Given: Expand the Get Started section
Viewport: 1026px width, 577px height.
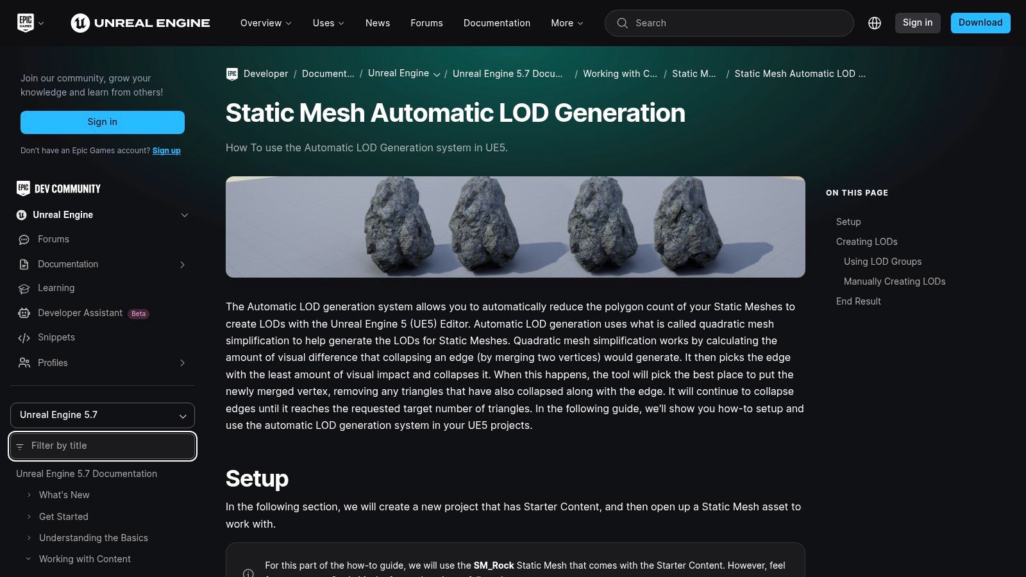Looking at the screenshot, I should (28, 516).
